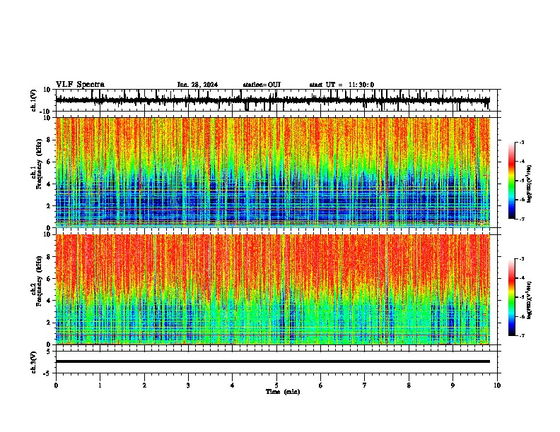
Task: Click the 'start UT = 11:30: 0' text
Action: tap(342, 85)
